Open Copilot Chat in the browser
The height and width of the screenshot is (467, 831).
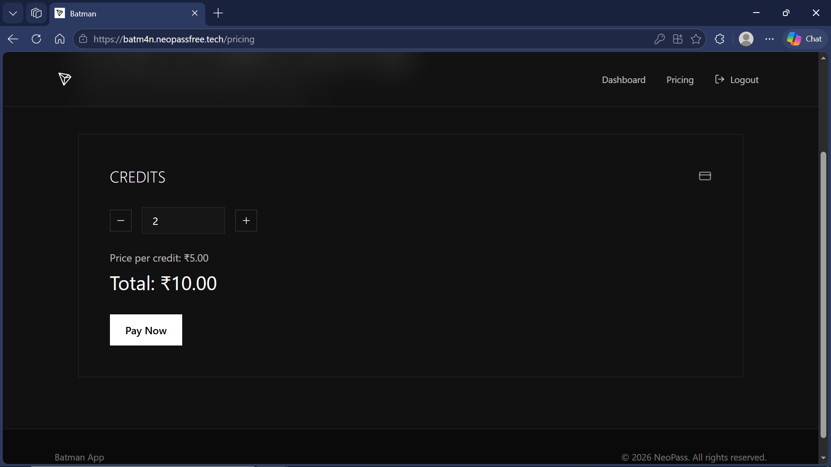pos(805,39)
